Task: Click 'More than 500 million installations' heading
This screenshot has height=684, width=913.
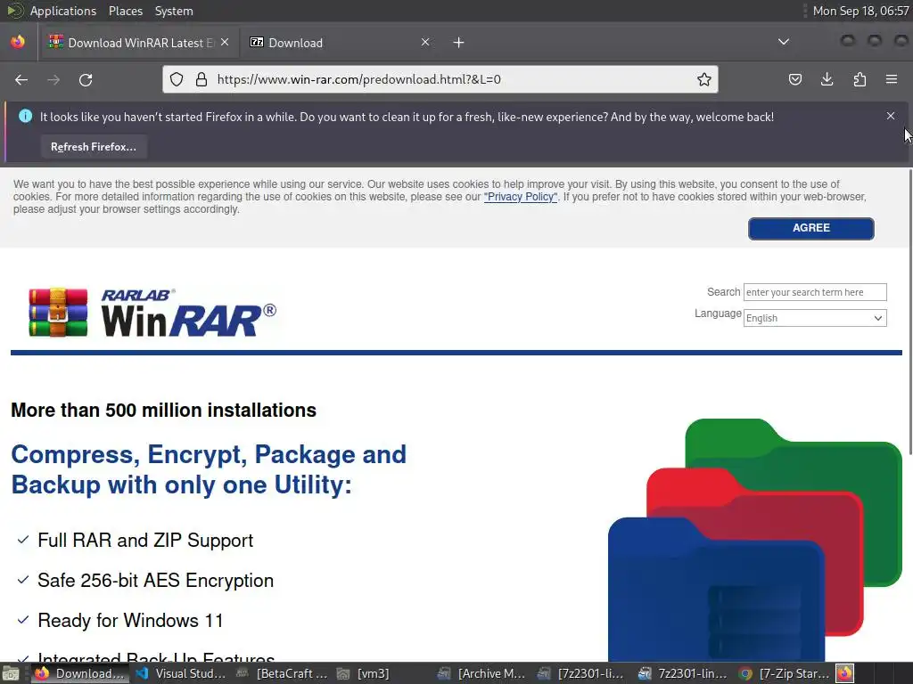Action: click(x=163, y=410)
